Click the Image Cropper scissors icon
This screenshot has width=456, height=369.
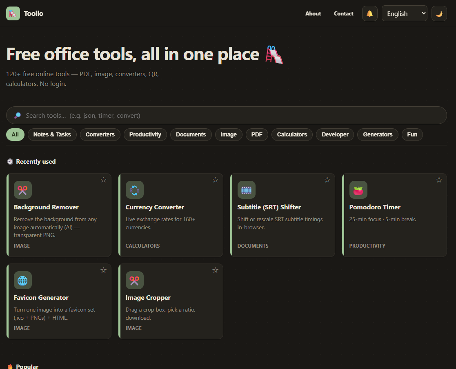tap(135, 280)
